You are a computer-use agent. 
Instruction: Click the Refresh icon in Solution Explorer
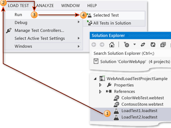point(153,45)
